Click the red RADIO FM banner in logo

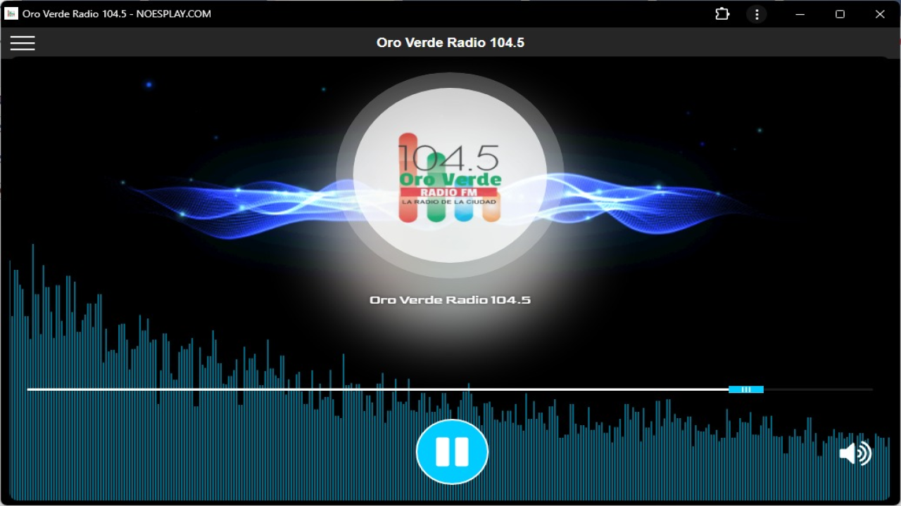(x=448, y=193)
